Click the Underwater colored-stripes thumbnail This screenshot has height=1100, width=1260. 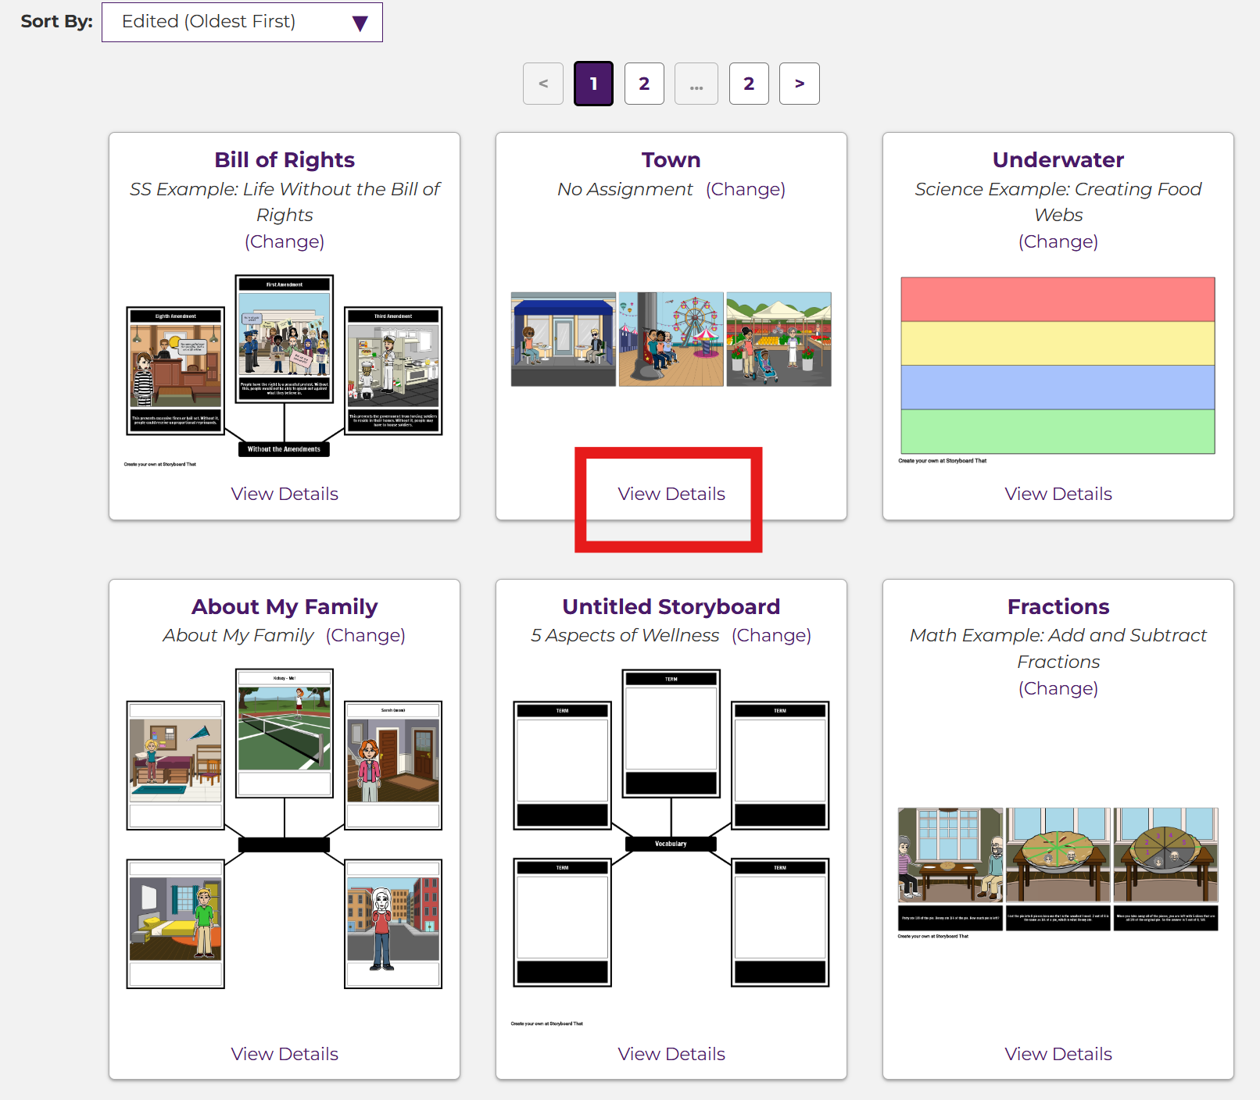click(1058, 370)
